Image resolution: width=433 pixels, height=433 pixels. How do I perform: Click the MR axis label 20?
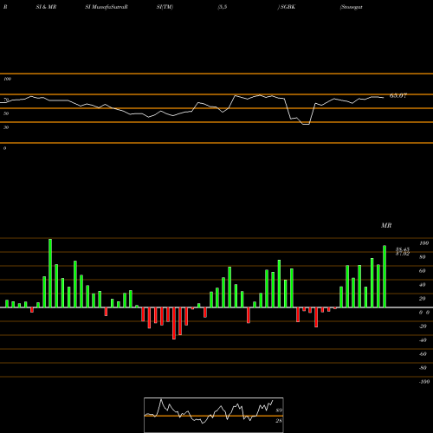pyautogui.click(x=423, y=299)
